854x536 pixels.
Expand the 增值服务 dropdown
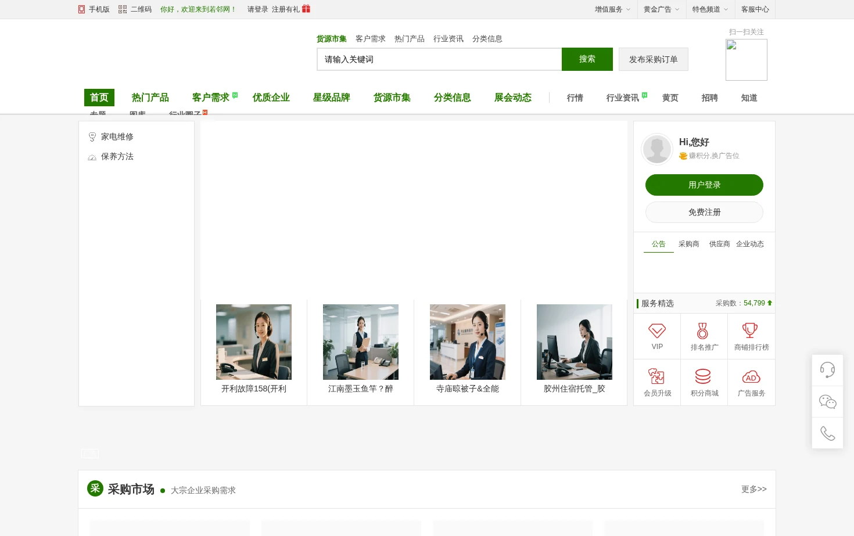[612, 9]
